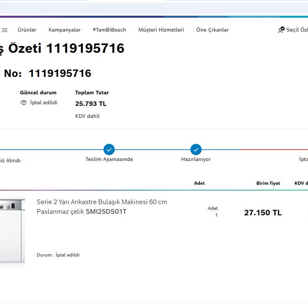
Task: Click the red segment of the order progress line
Action: 273,150
